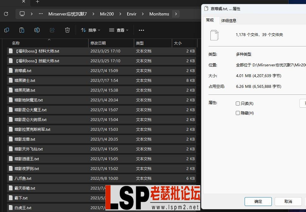Open the See more toolbar menu
Image resolution: width=306 pixels, height=212 pixels.
141,30
